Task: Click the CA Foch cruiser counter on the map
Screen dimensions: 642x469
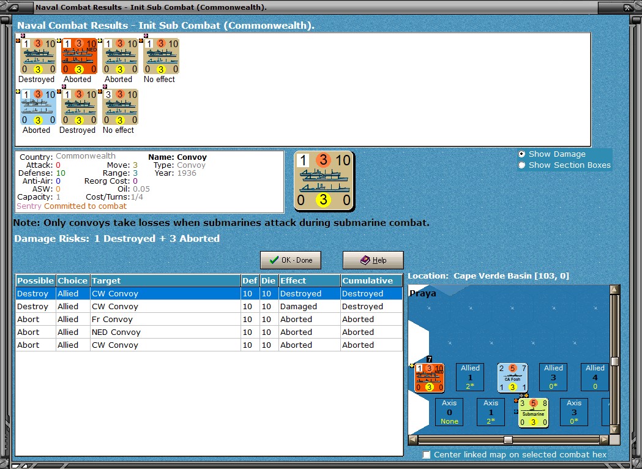Action: 512,378
